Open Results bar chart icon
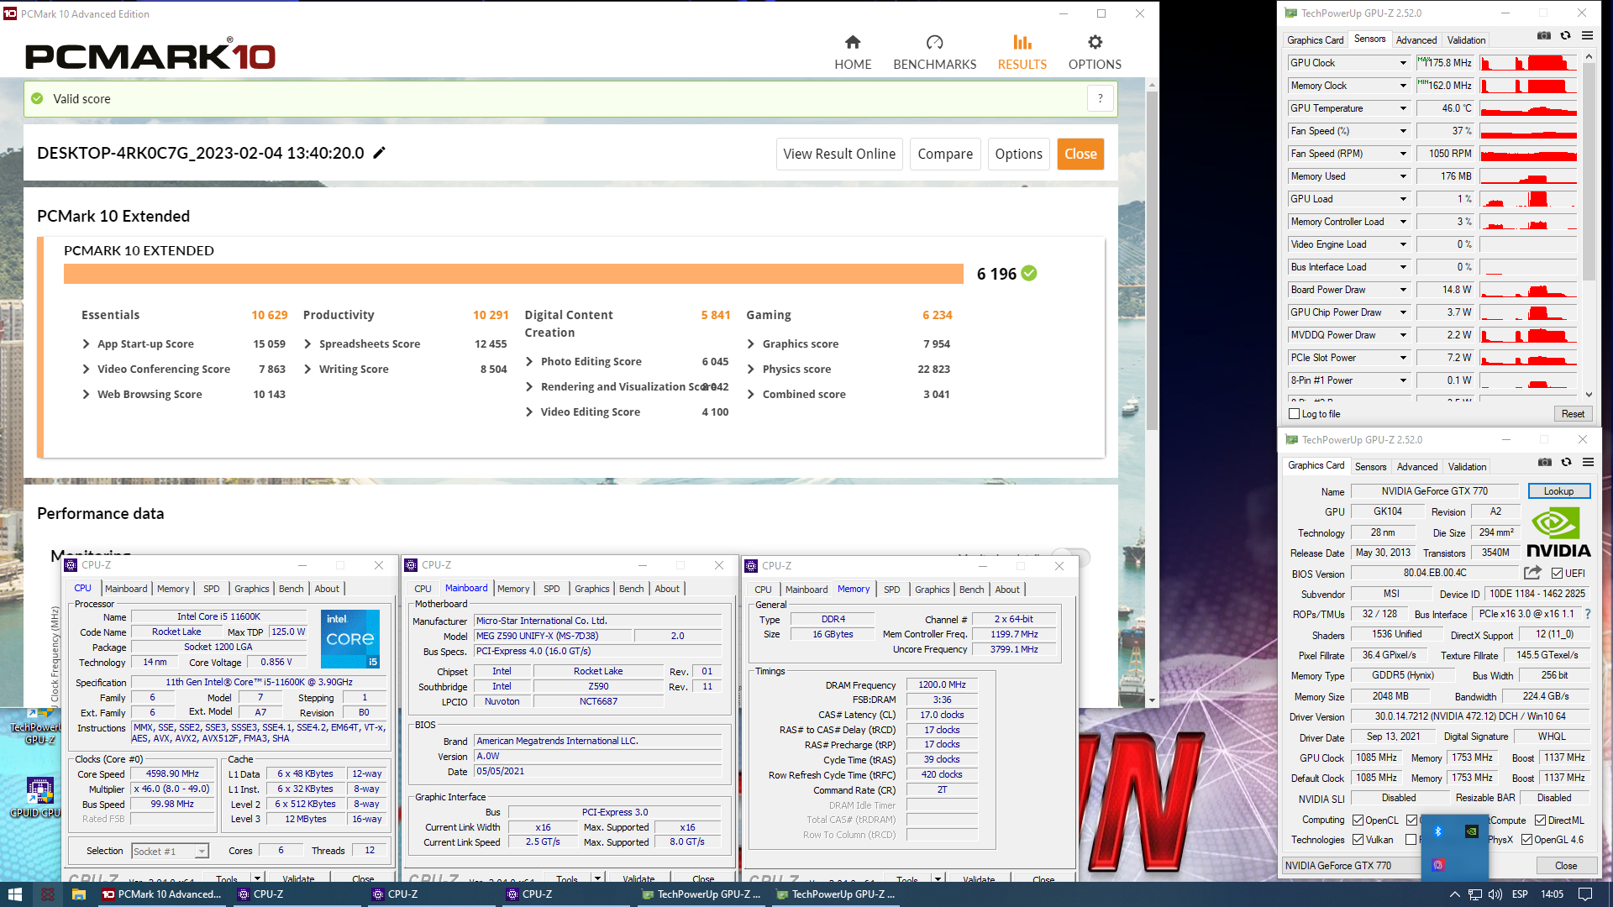Image resolution: width=1613 pixels, height=907 pixels. (x=1022, y=42)
